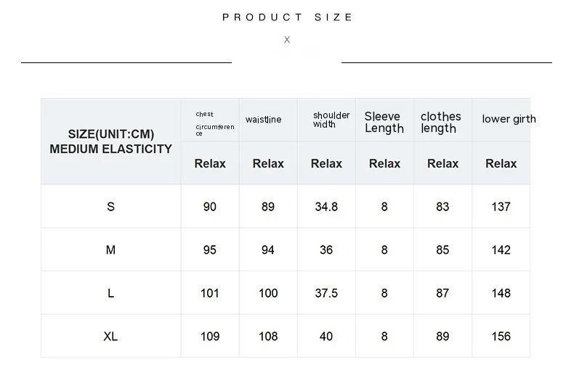574x383 pixels.
Task: Click the chest circumference column header
Action: [x=214, y=123]
